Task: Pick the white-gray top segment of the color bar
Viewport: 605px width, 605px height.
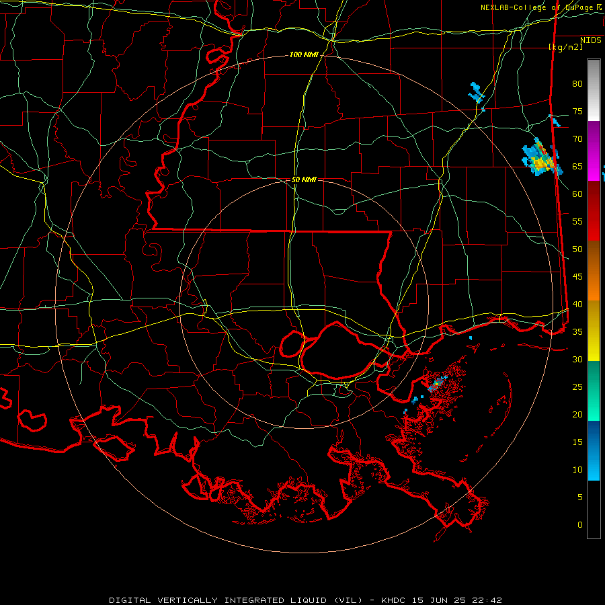Action: point(594,90)
